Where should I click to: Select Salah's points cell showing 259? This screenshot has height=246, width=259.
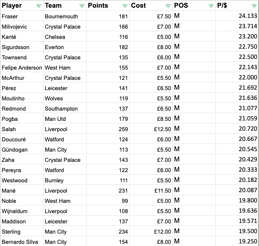click(108, 129)
